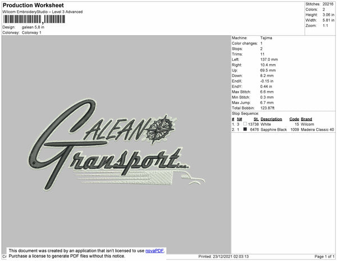This screenshot has width=337, height=261.
Task: Select thread code '1009'
Action: [295, 130]
